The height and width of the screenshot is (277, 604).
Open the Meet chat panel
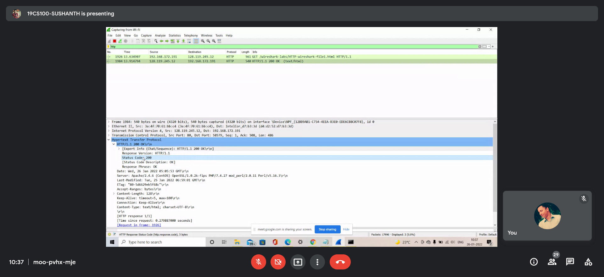point(570,262)
